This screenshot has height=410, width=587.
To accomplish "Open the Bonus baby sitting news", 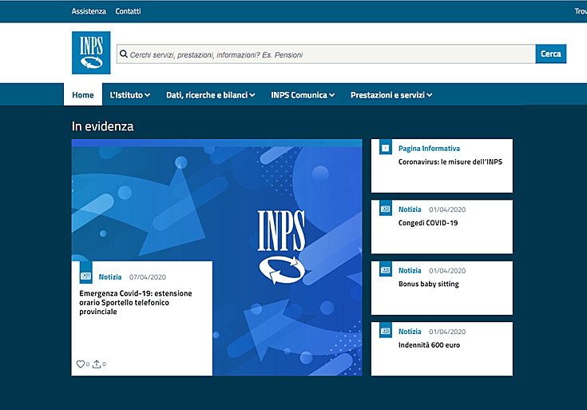I will [428, 284].
